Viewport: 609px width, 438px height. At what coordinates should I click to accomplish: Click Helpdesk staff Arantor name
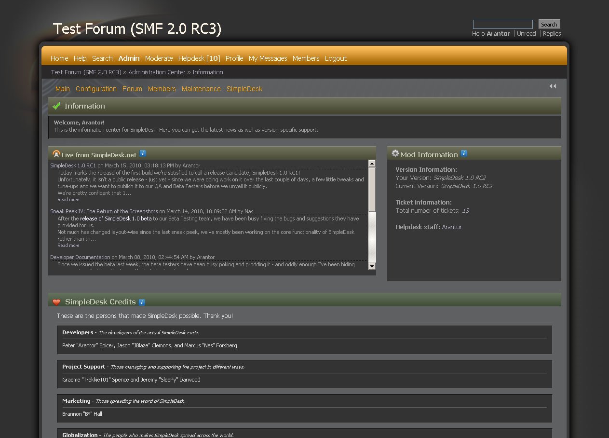[452, 227]
